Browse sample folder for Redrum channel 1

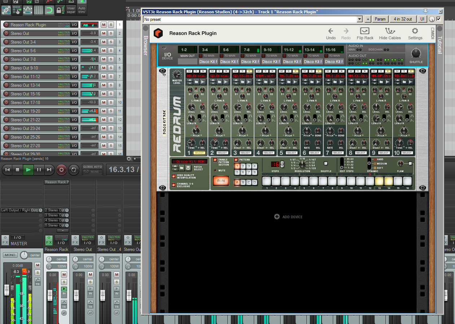click(x=196, y=82)
